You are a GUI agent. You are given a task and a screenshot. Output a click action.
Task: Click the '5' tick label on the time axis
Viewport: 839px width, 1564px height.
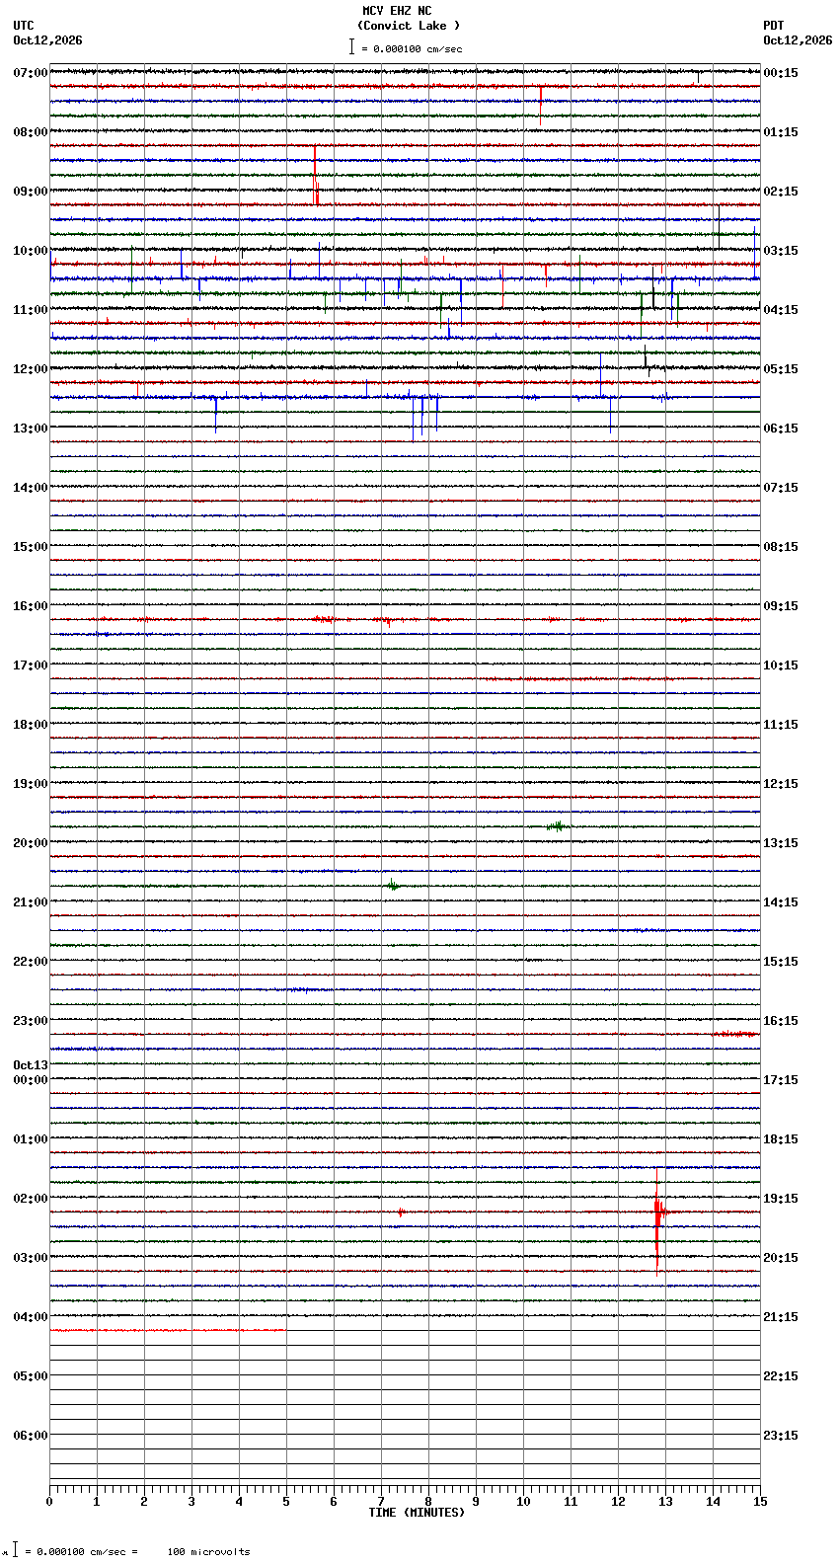(x=286, y=1502)
